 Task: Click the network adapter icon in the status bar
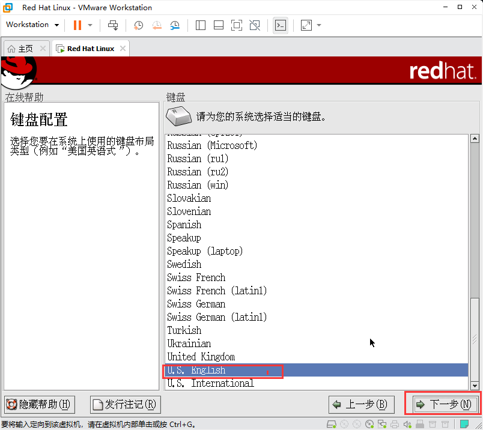(x=381, y=424)
